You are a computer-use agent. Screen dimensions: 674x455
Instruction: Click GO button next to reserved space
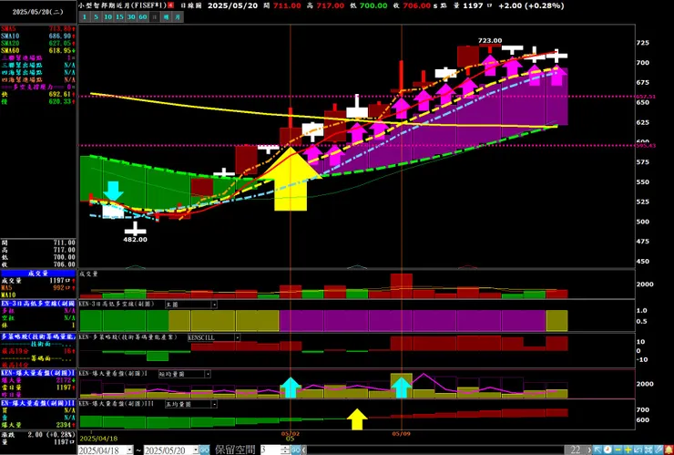click(x=296, y=450)
